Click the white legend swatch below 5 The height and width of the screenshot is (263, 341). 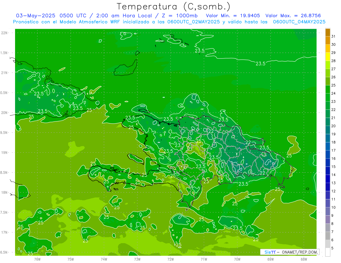[x=328, y=252]
